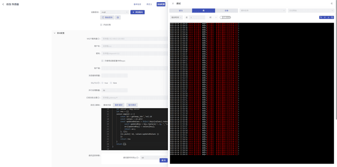Screen dimensions: 337x167
Task: Click the back arrow beside 修改 传感器
Action: tap(3, 4)
